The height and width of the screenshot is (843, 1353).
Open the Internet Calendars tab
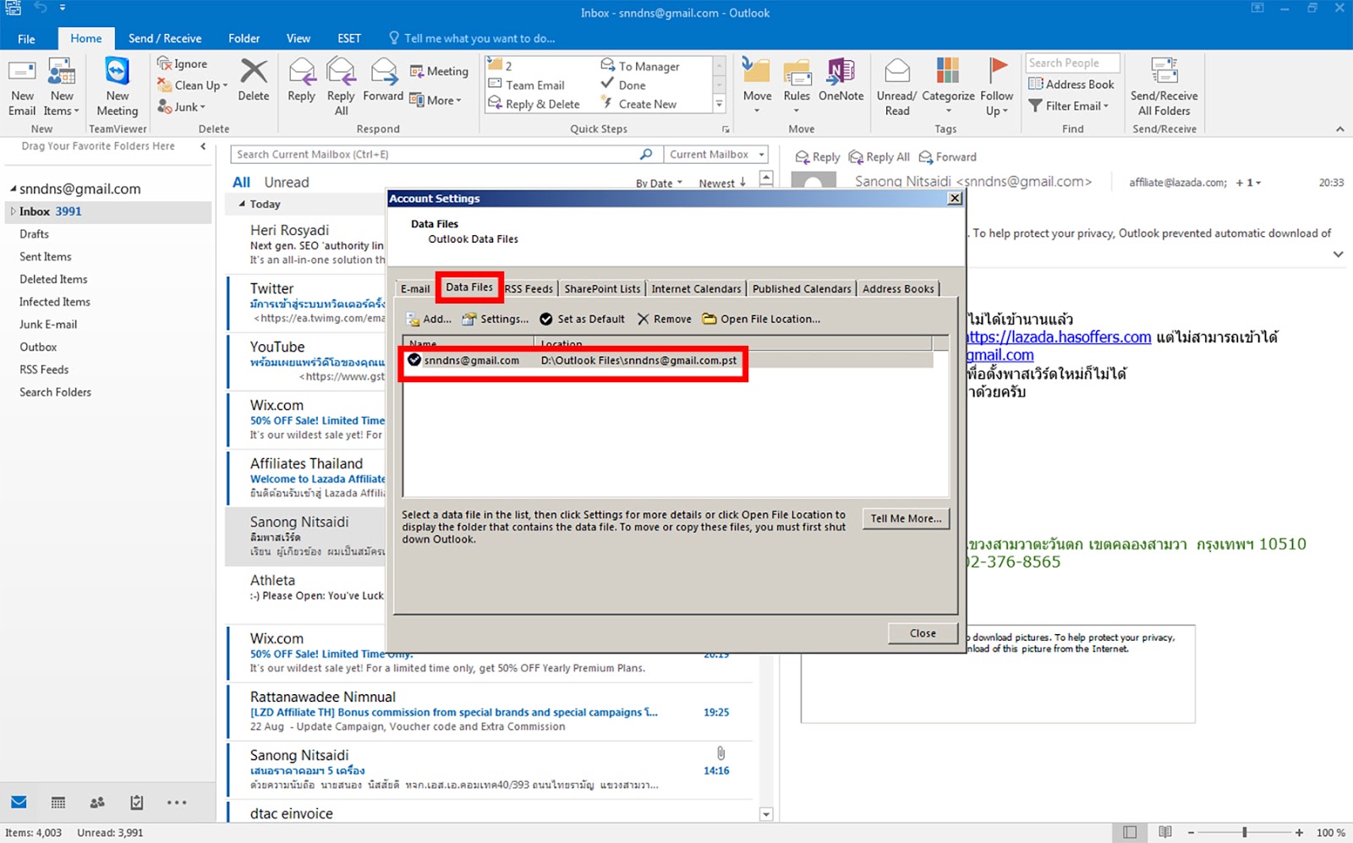coord(696,289)
